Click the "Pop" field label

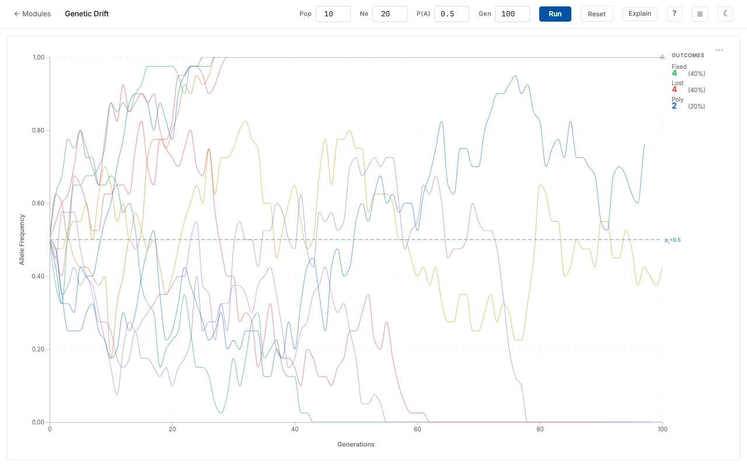click(306, 14)
